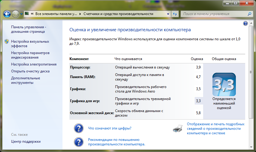Click the 3,3 overall score badge
The width and height of the screenshot is (256, 152).
coord(224,84)
